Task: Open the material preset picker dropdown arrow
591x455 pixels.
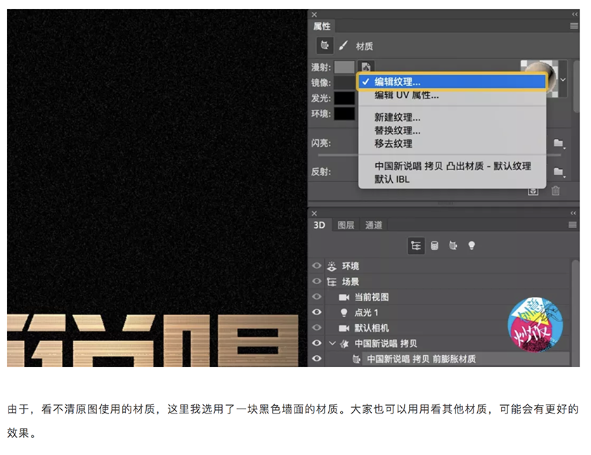Action: (563, 79)
